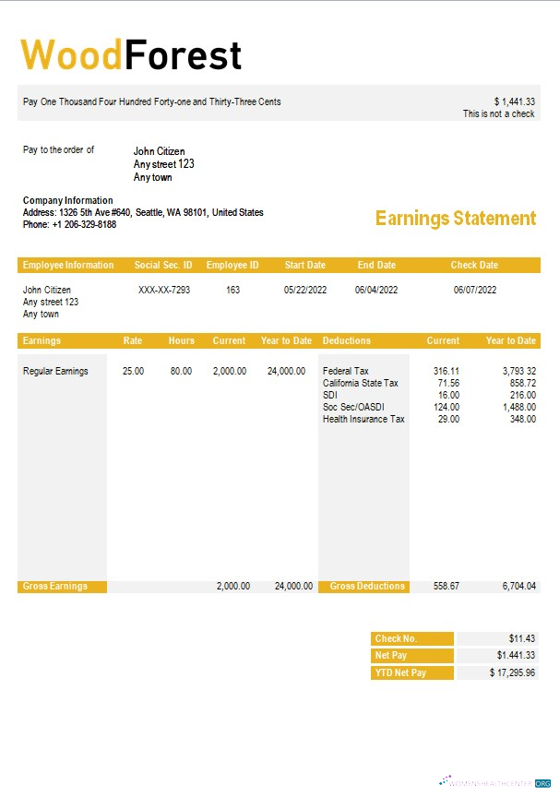Click the SDI deduction label

pyautogui.click(x=329, y=395)
